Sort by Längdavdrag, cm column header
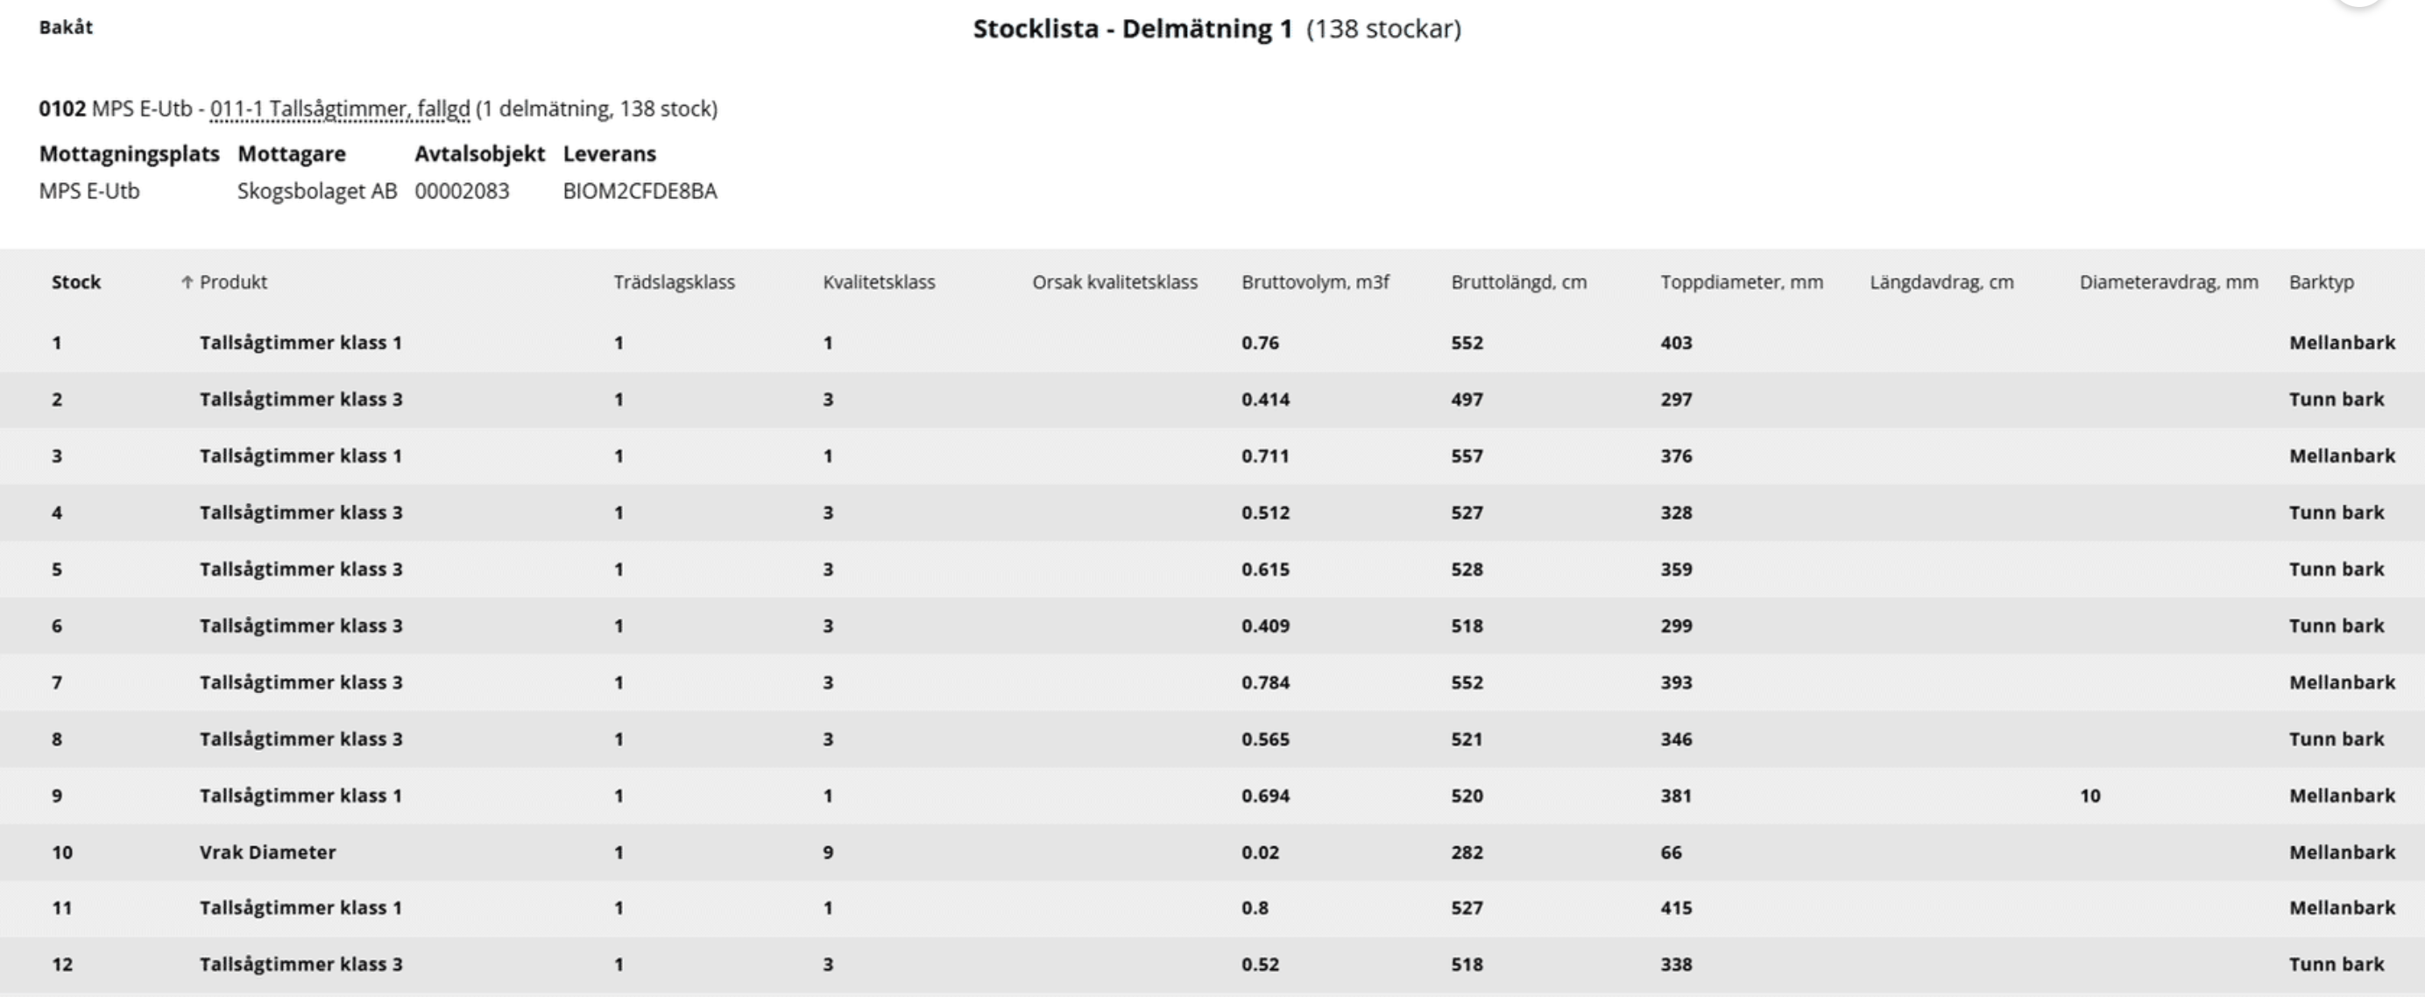 tap(1941, 282)
